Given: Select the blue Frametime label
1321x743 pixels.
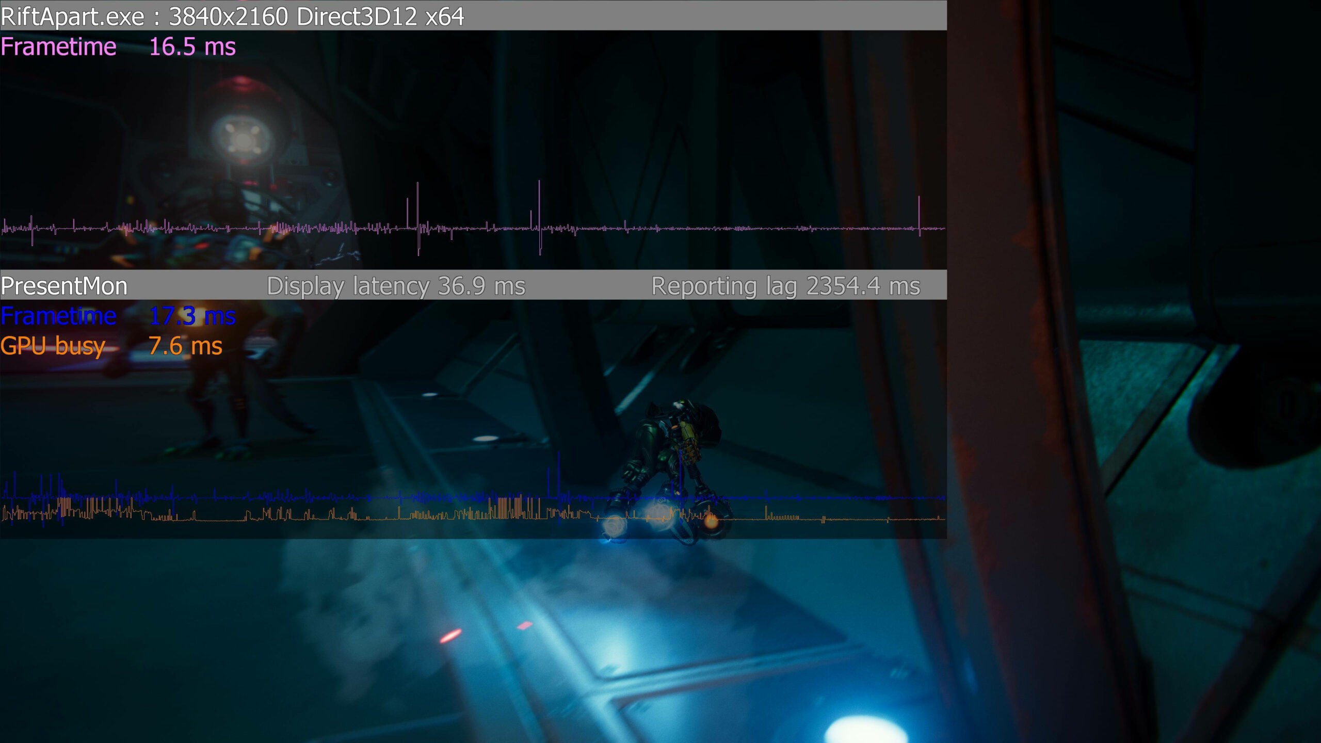Looking at the screenshot, I should click(59, 316).
